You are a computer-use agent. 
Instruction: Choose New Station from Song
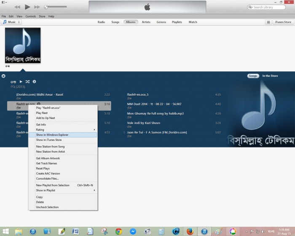[63, 146]
